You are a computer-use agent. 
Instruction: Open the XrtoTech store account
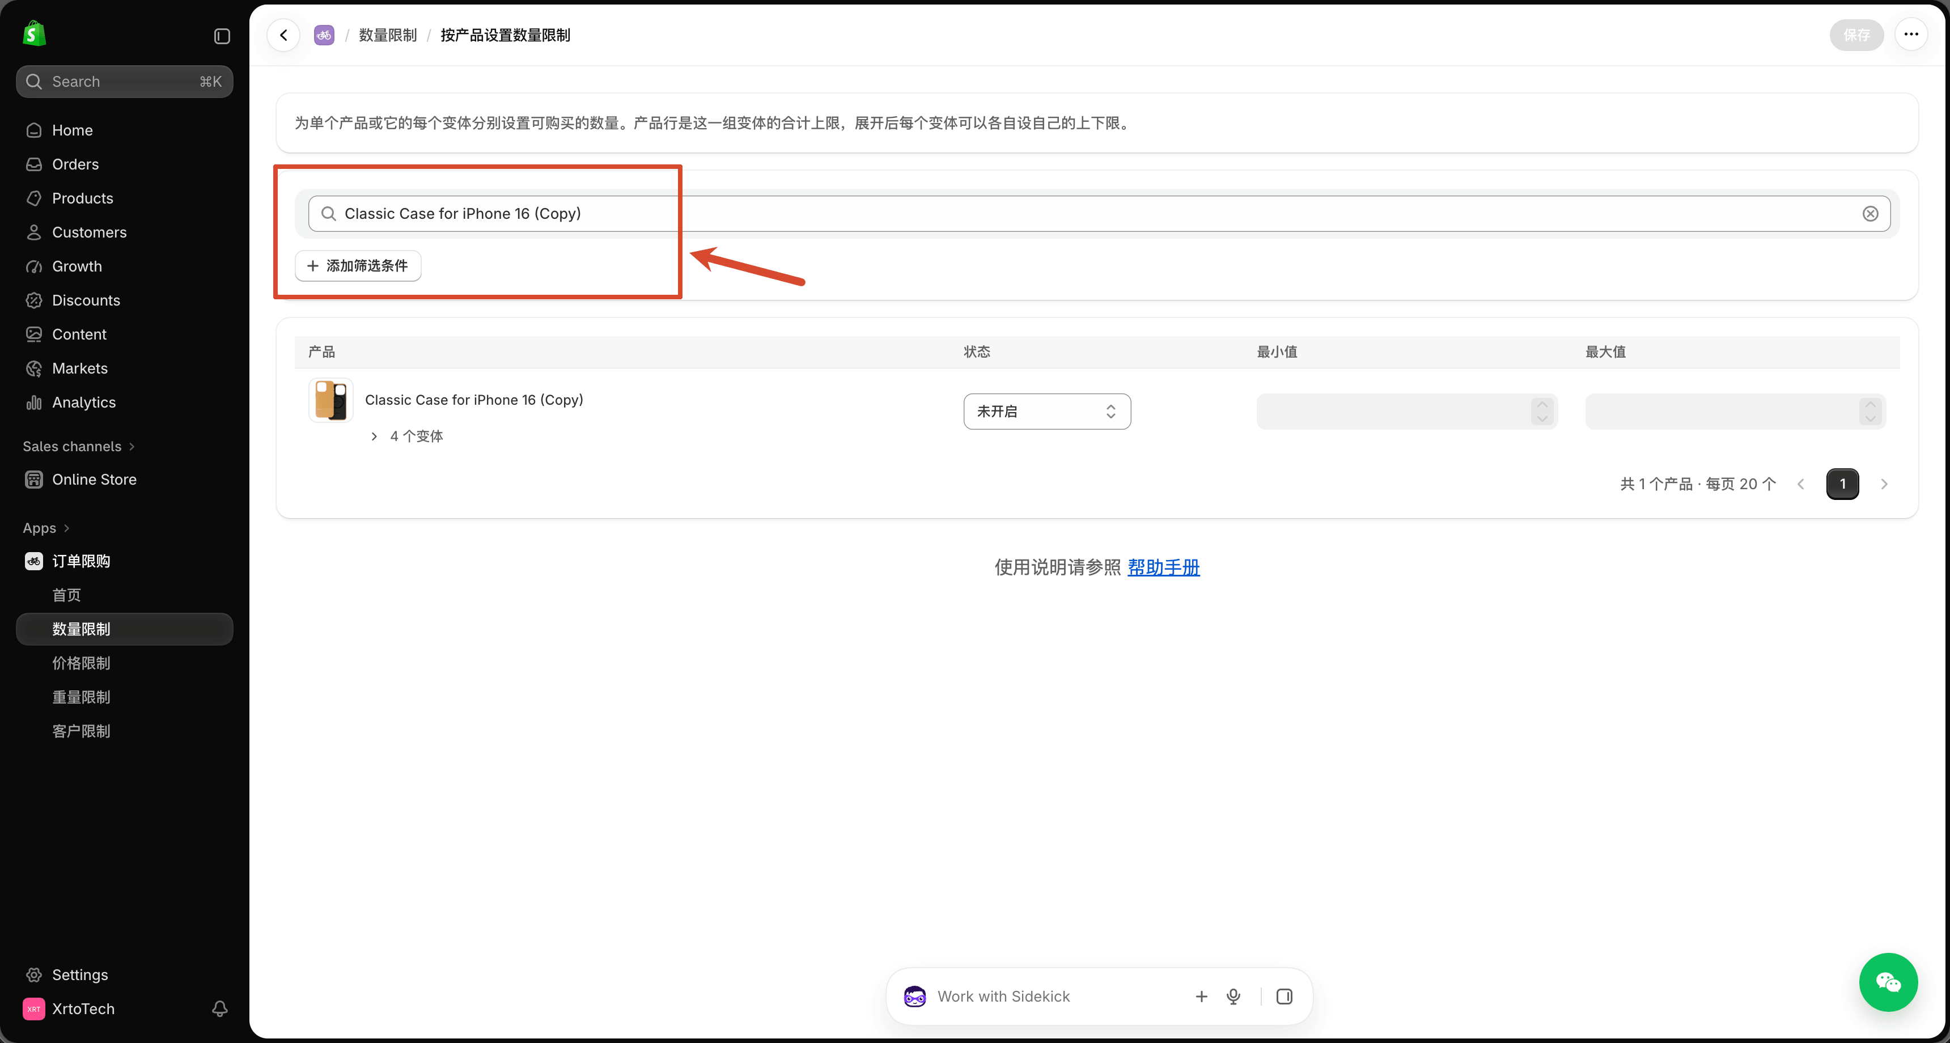pos(83,1009)
